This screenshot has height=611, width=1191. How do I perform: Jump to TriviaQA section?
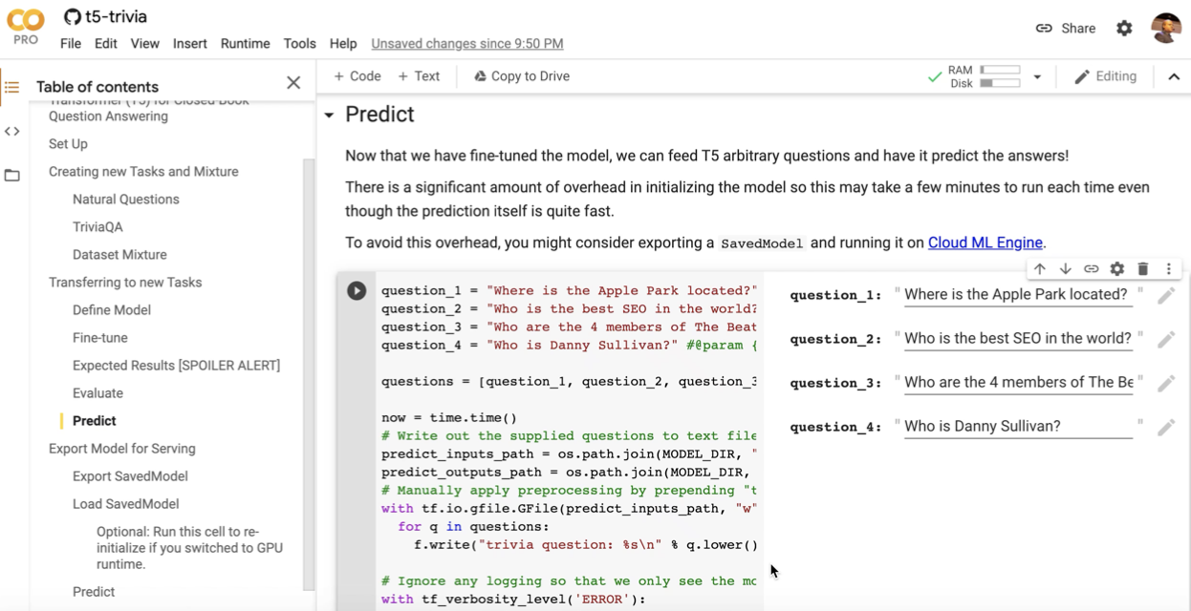[x=97, y=227]
